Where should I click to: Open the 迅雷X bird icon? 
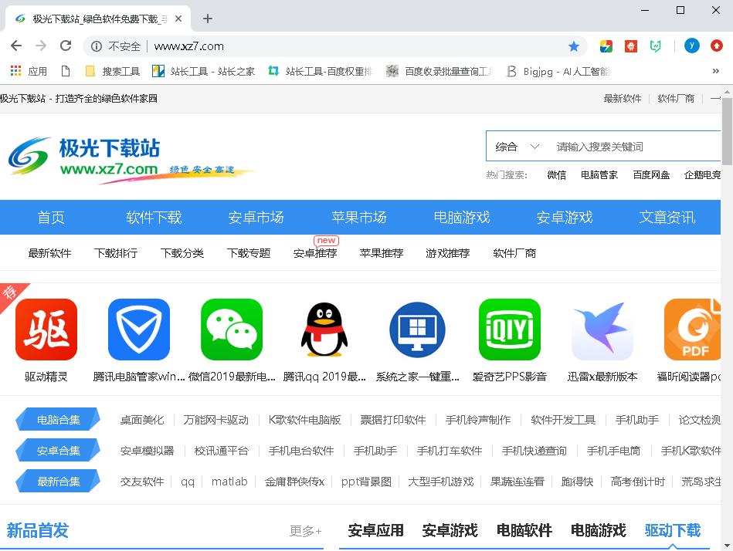pyautogui.click(x=602, y=329)
